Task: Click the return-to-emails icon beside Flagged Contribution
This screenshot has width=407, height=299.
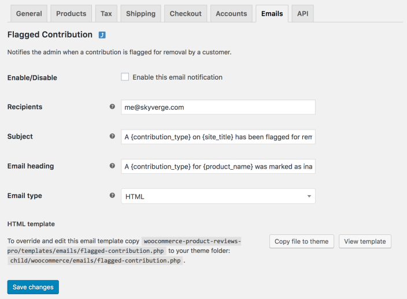Action: click(x=102, y=35)
